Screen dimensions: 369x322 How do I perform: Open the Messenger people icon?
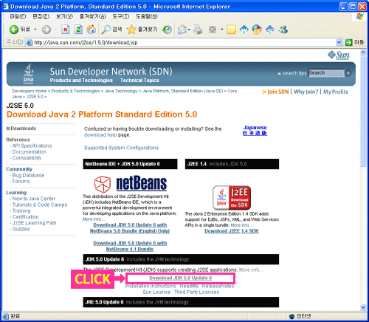(283, 30)
